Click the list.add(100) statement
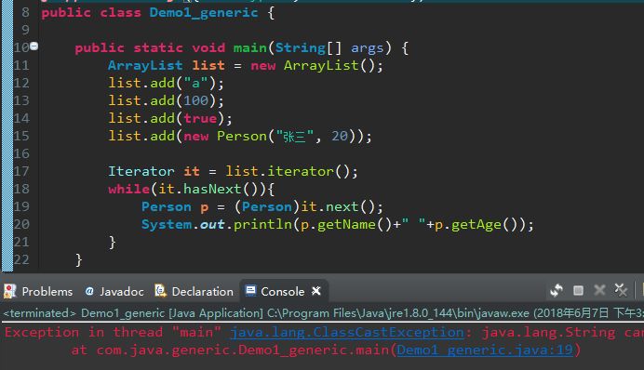The image size is (644, 370). [x=166, y=101]
